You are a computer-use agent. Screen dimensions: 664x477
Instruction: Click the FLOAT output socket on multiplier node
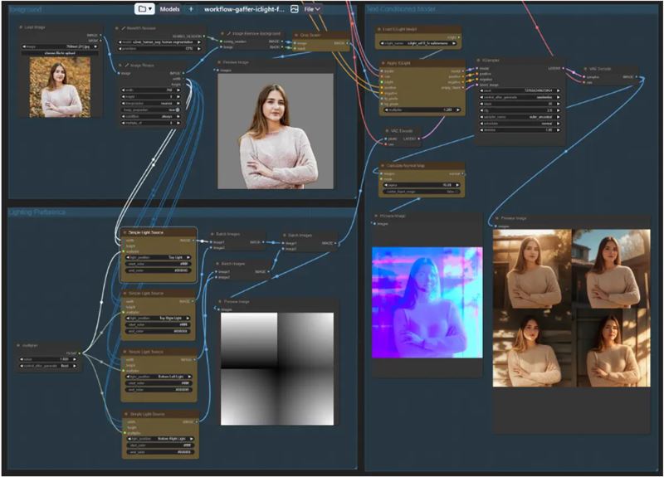coord(79,353)
